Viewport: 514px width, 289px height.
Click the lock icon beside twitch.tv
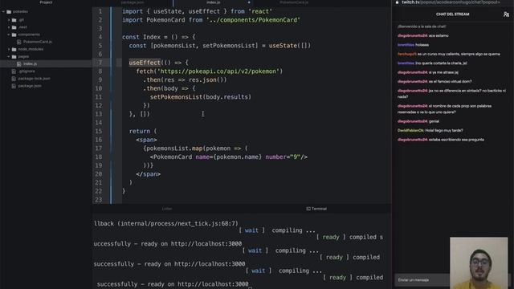click(x=397, y=2)
